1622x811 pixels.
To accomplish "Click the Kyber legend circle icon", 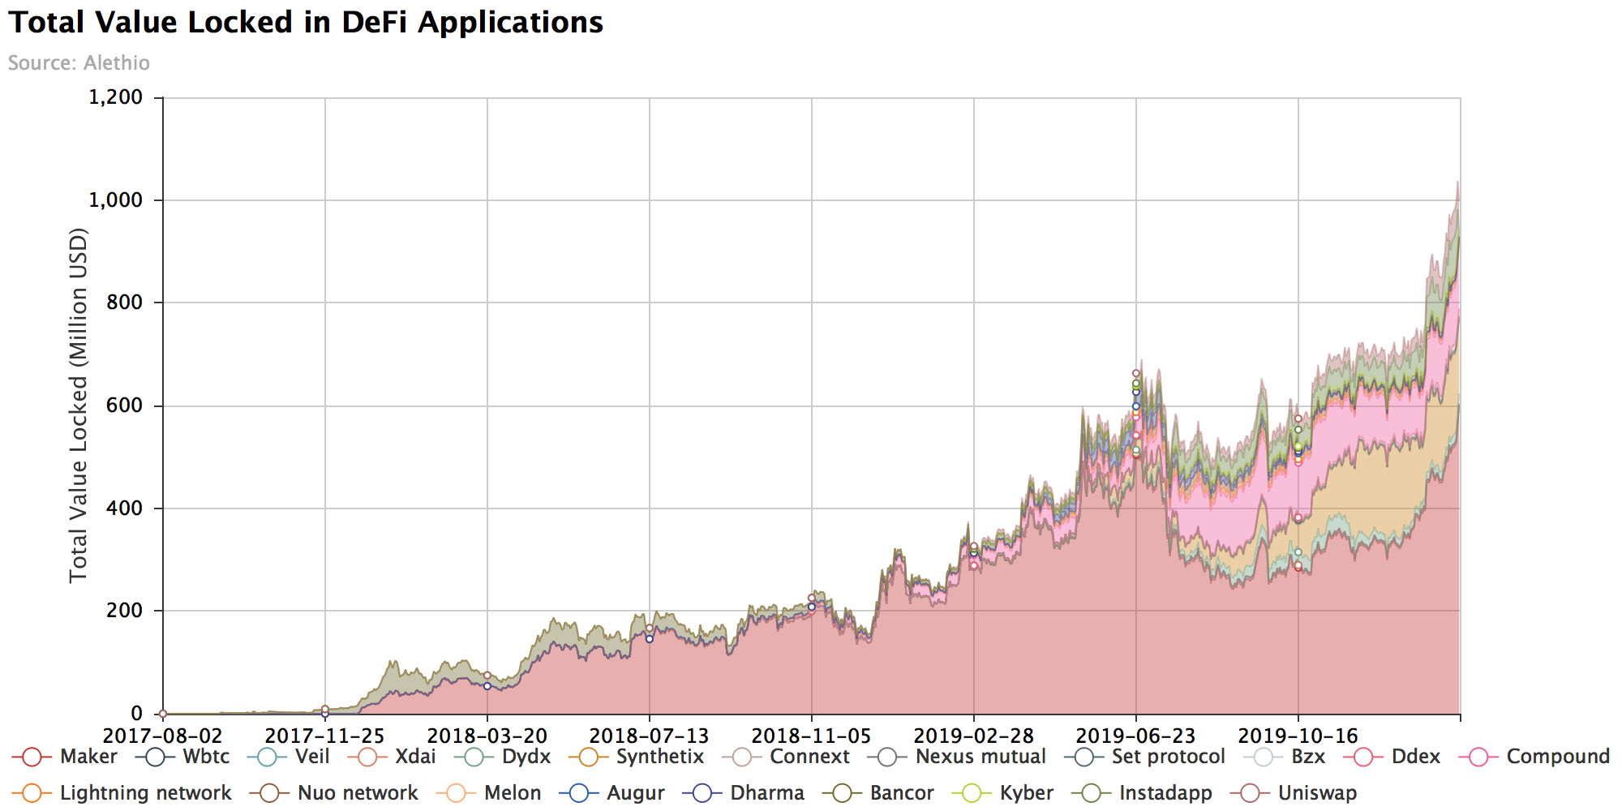I will (x=972, y=793).
